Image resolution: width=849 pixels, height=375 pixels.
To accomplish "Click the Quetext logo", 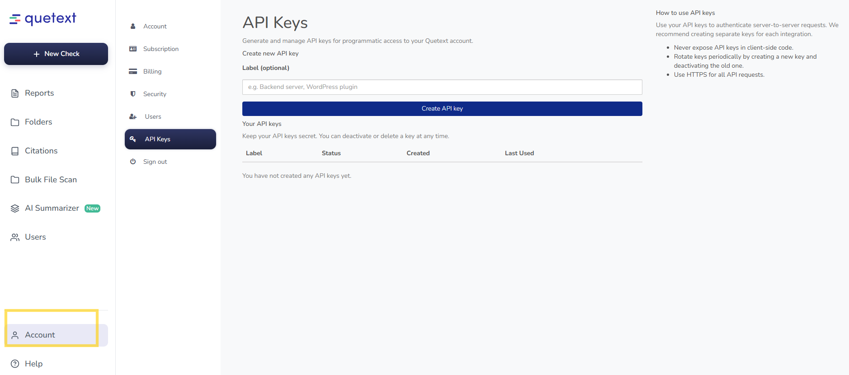I will (x=43, y=19).
